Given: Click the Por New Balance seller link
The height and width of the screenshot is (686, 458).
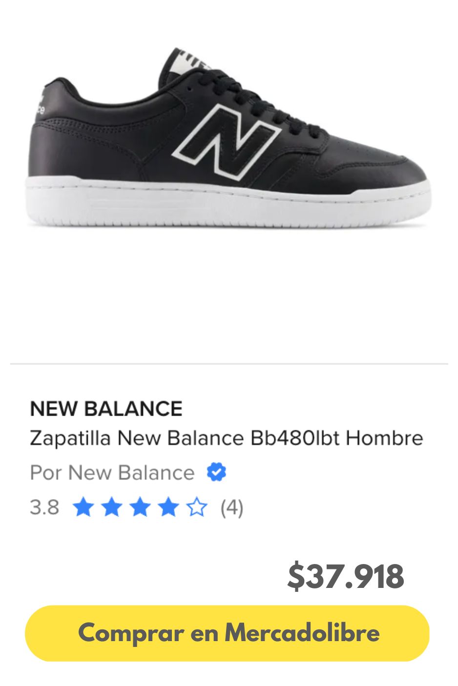Looking at the screenshot, I should coord(112,472).
